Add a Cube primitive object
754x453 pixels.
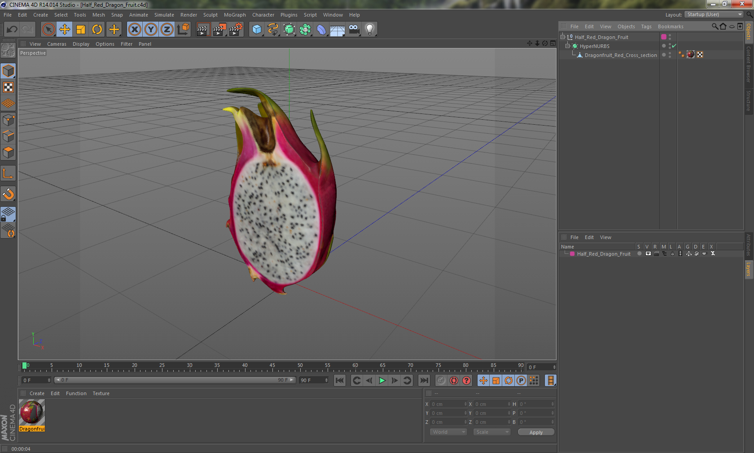(x=257, y=30)
